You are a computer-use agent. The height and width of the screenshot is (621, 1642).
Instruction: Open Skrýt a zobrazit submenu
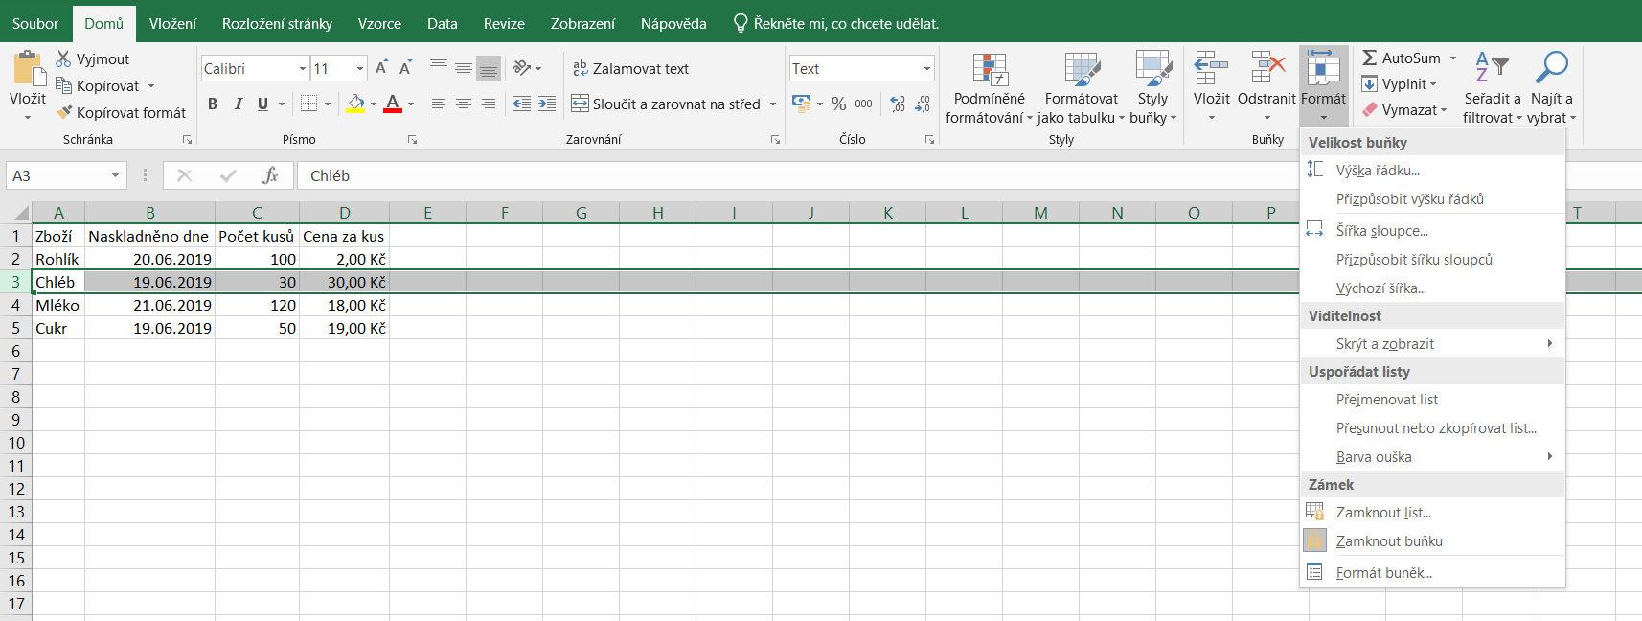click(1432, 343)
